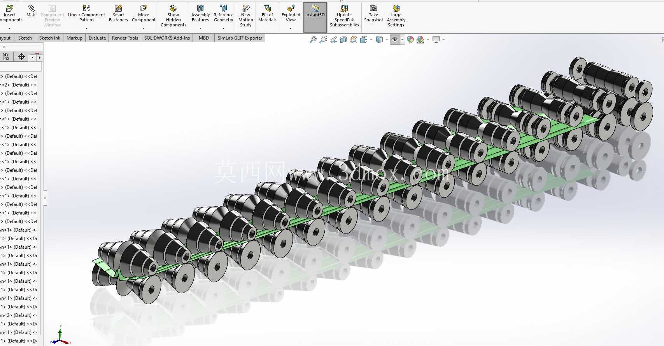
Task: Open View Orientation cube icon
Action: (x=364, y=40)
